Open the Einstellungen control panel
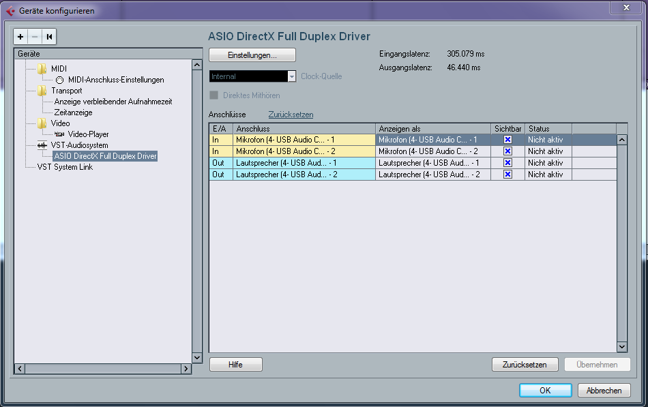 (x=252, y=55)
